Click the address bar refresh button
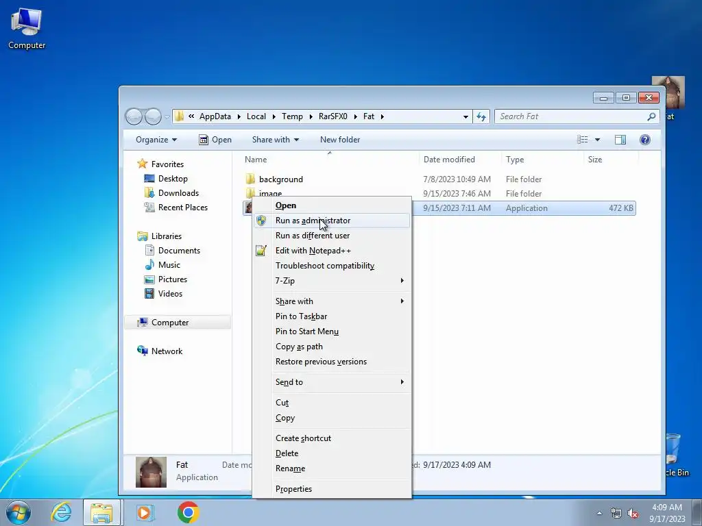Viewport: 702px width, 526px height. (481, 116)
